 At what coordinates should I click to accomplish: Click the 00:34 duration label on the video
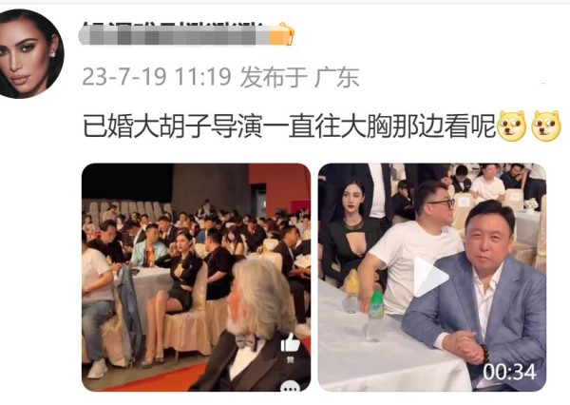pos(509,373)
